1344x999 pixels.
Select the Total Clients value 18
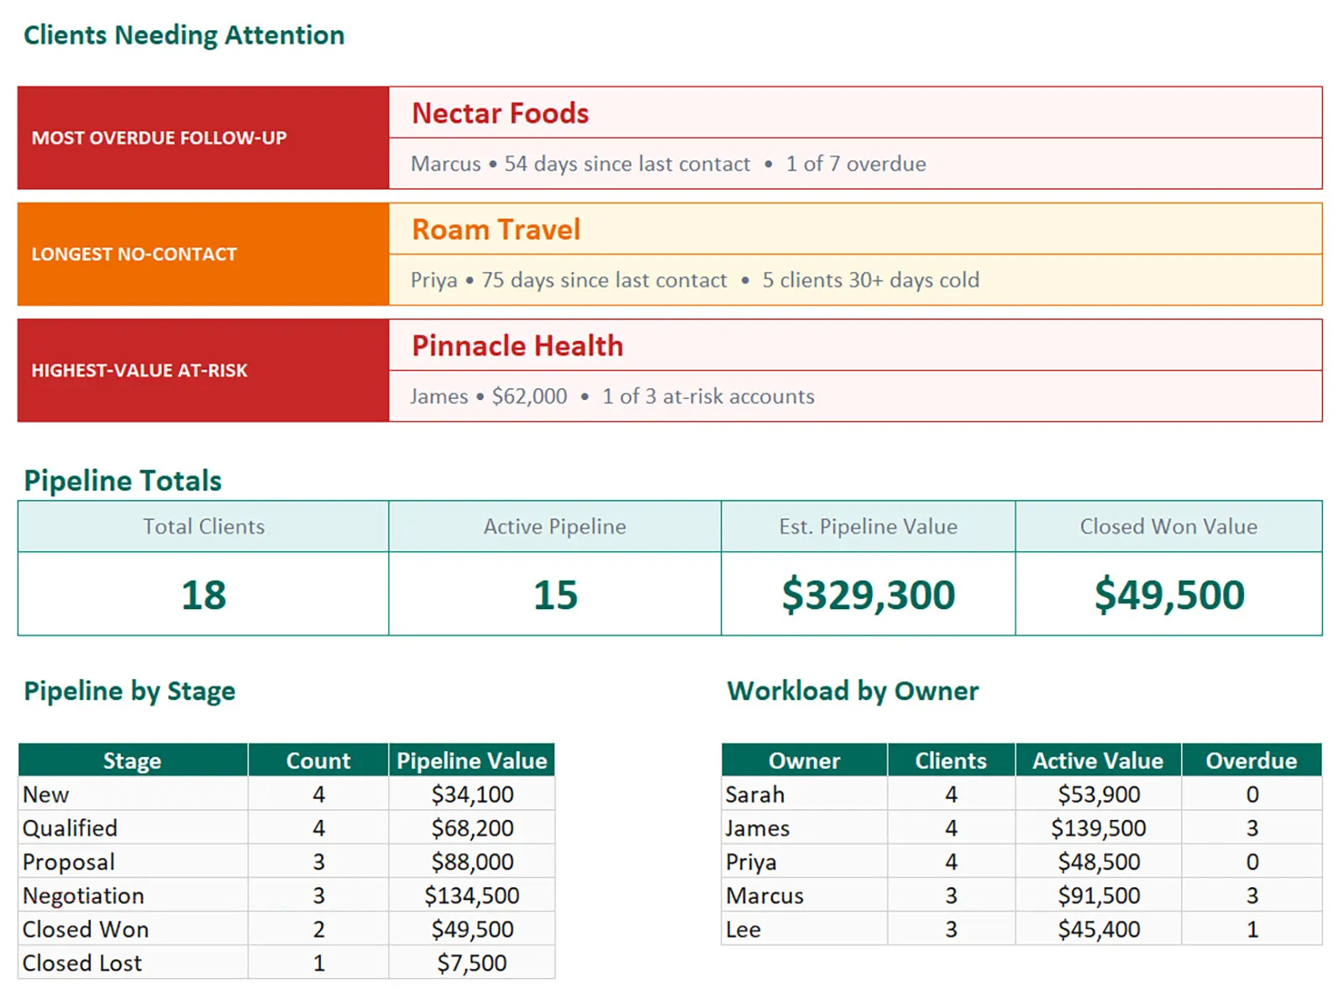click(x=202, y=594)
